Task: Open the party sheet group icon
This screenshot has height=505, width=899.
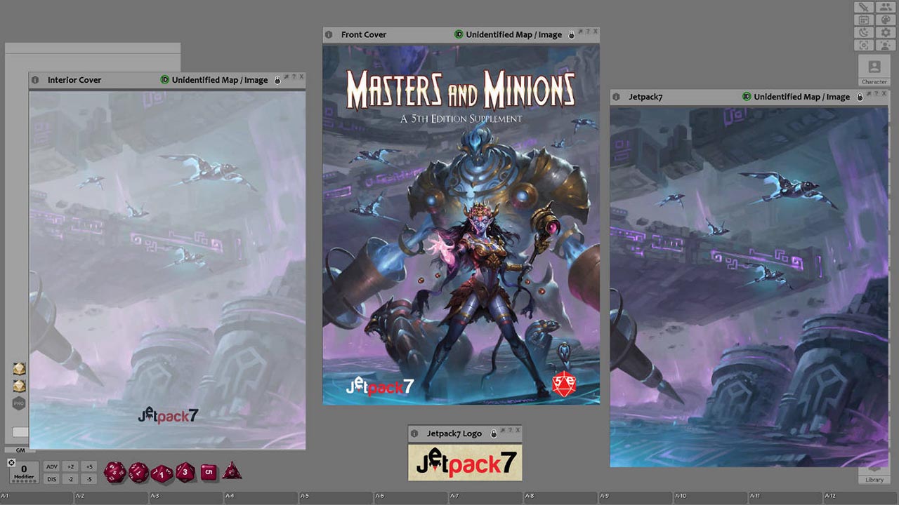Action: pos(886,7)
